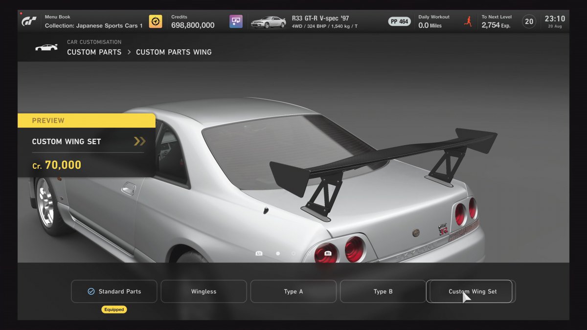Screen dimensions: 587x330
Task: Open the yellow Menu Book icon
Action: point(156,22)
